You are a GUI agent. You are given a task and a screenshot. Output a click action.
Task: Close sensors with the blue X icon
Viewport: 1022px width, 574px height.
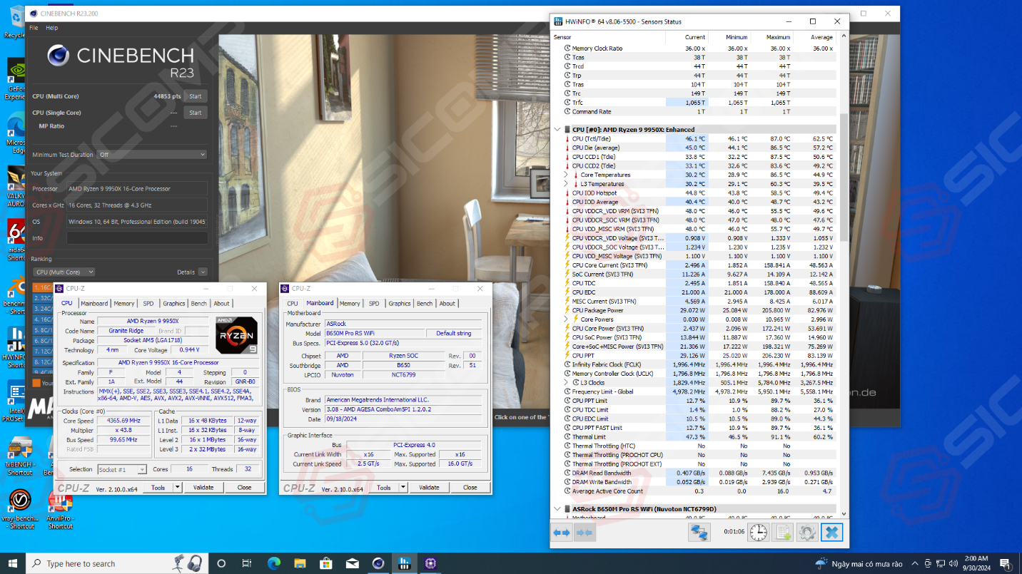(831, 533)
